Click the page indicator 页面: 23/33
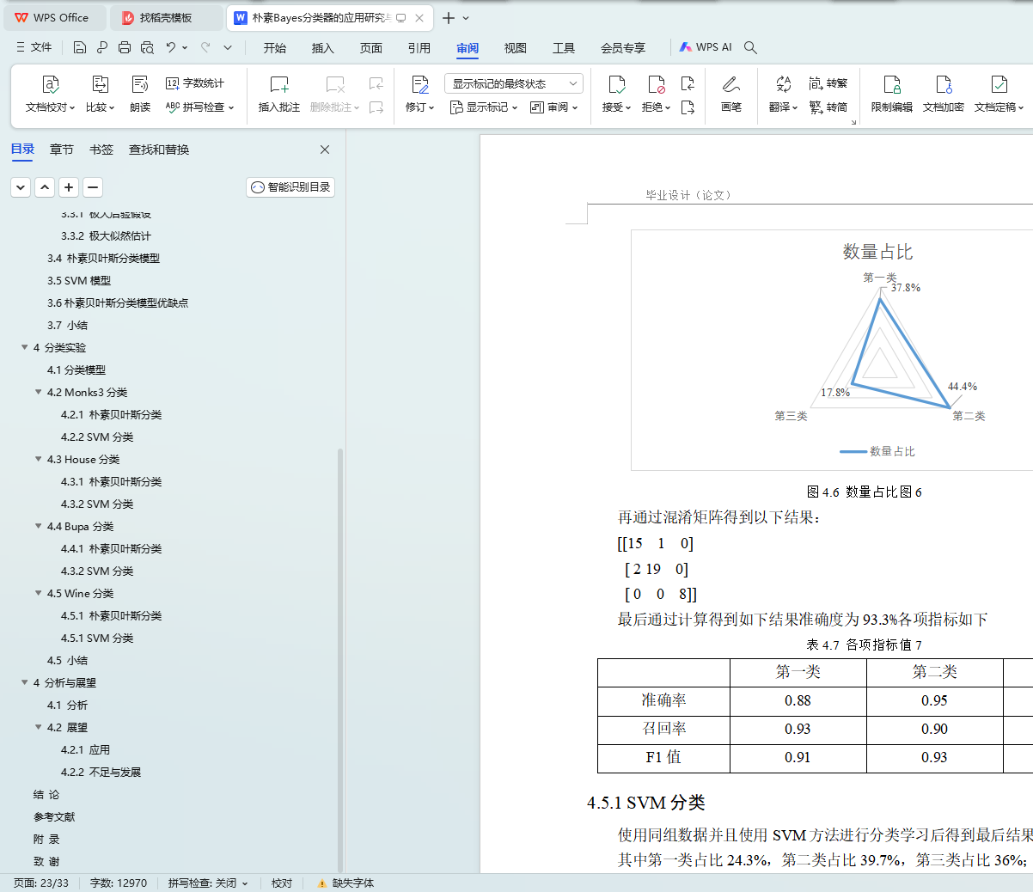Screen dimensions: 1033x892 (x=41, y=883)
